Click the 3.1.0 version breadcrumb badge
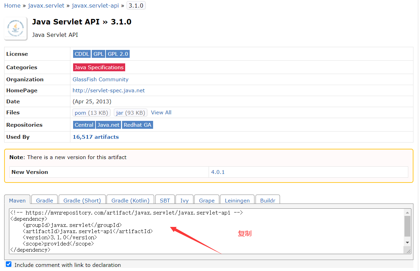This screenshot has width=420, height=271. point(136,6)
